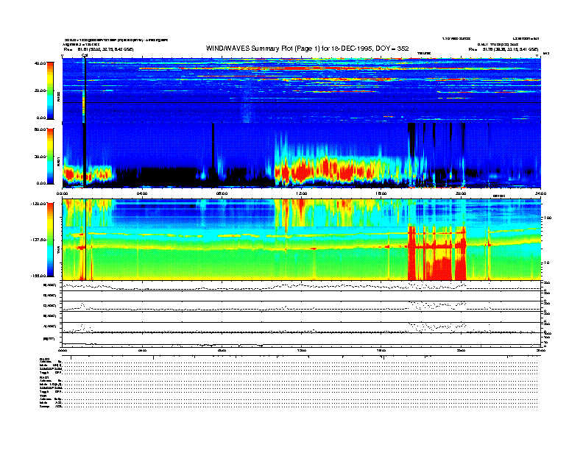Click 12:00 tick label under bottom line plot
The image size is (583, 450).
pyautogui.click(x=302, y=350)
